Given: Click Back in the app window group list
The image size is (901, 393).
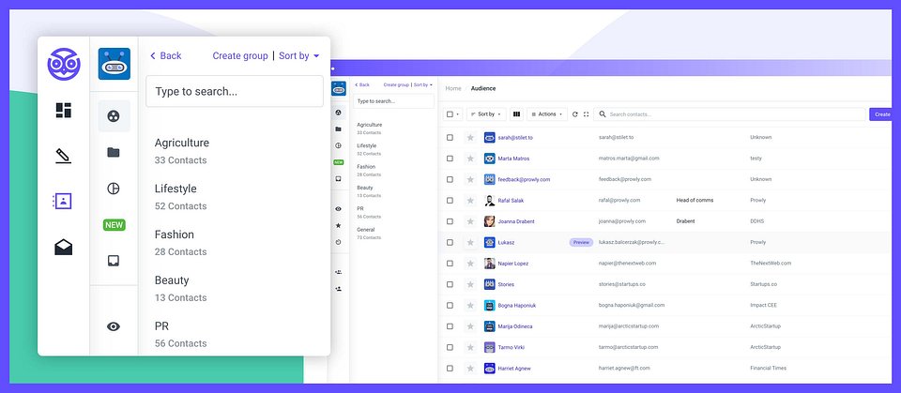Looking at the screenshot, I should coord(362,85).
